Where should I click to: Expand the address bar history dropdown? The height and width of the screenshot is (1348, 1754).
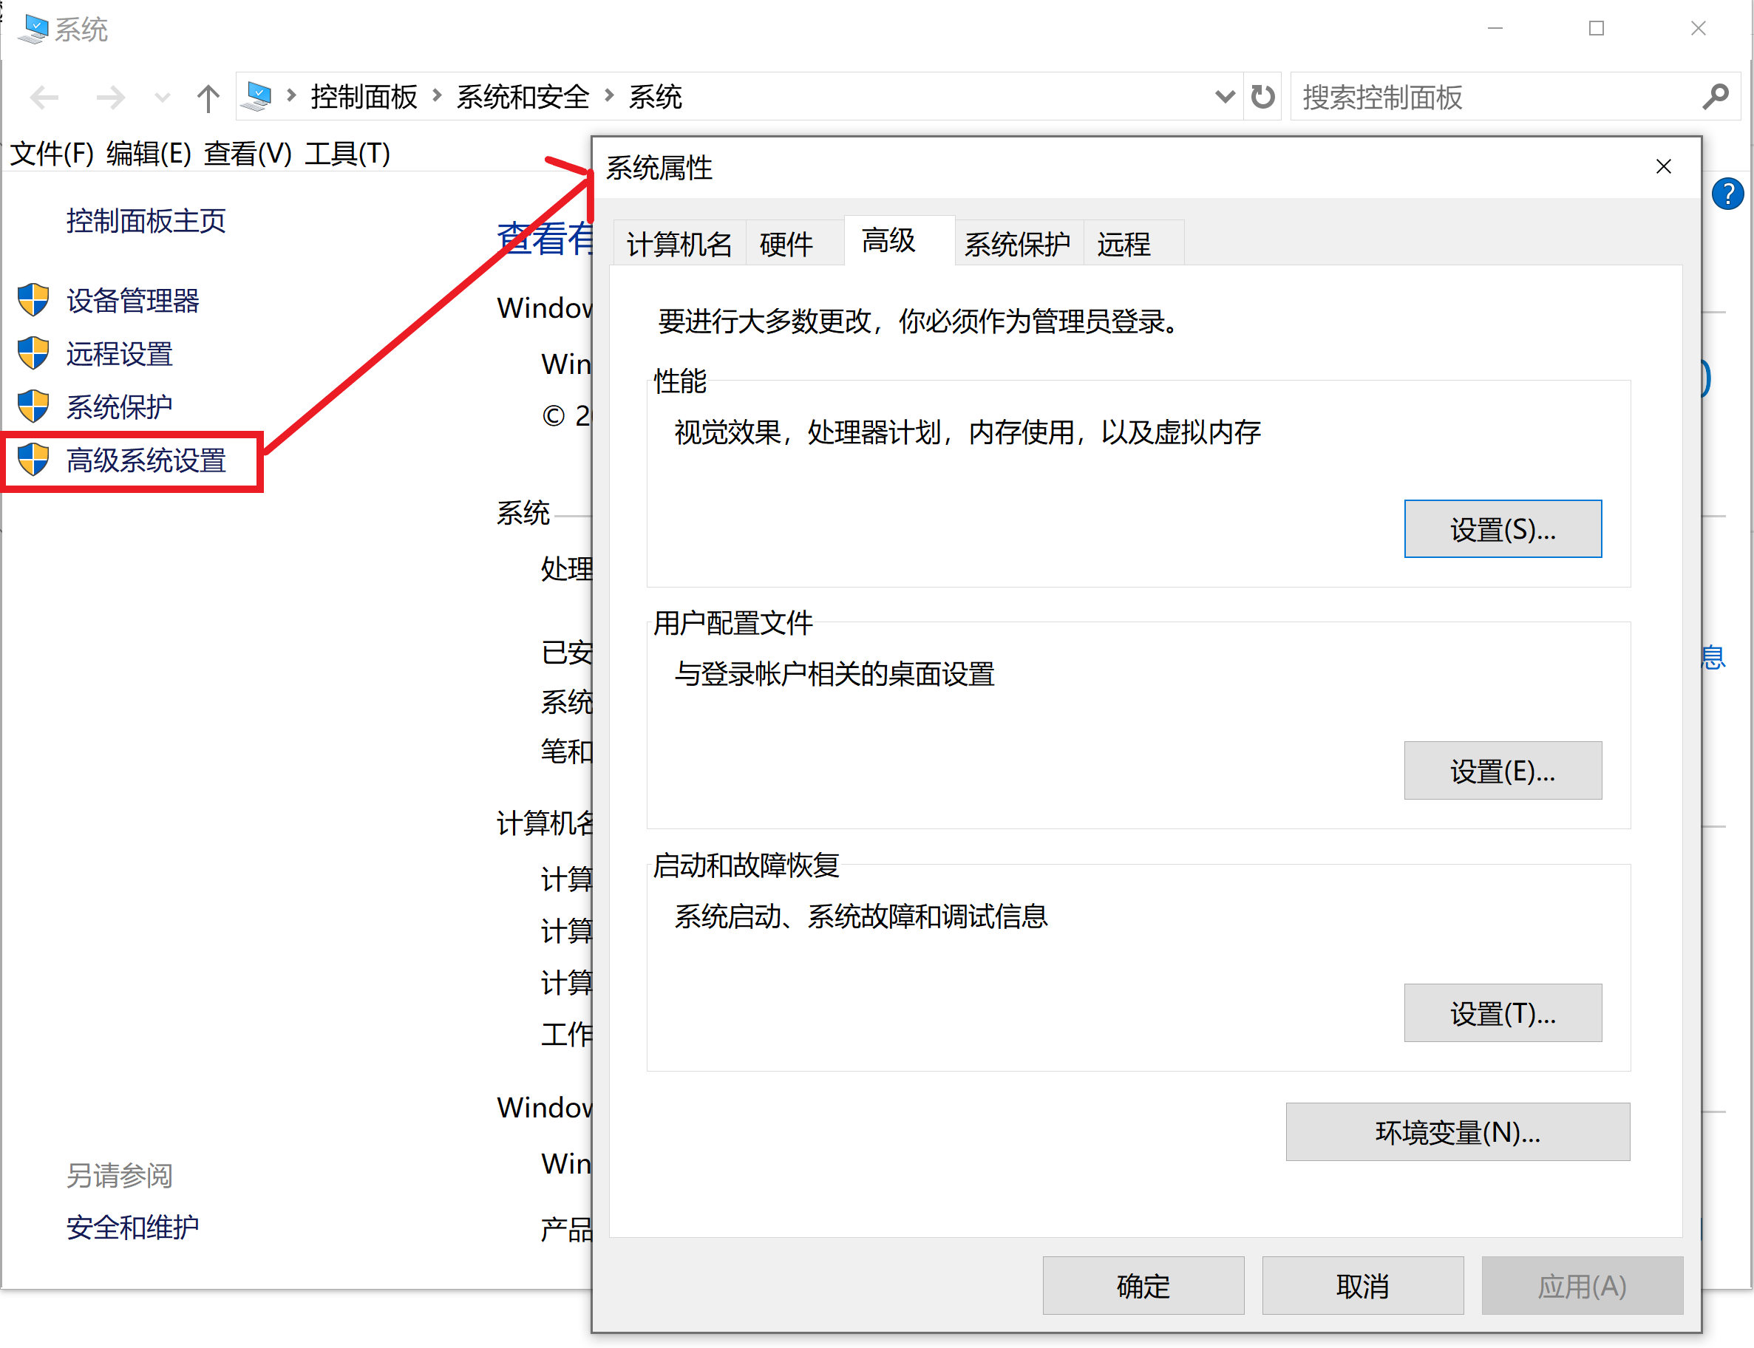click(1225, 97)
